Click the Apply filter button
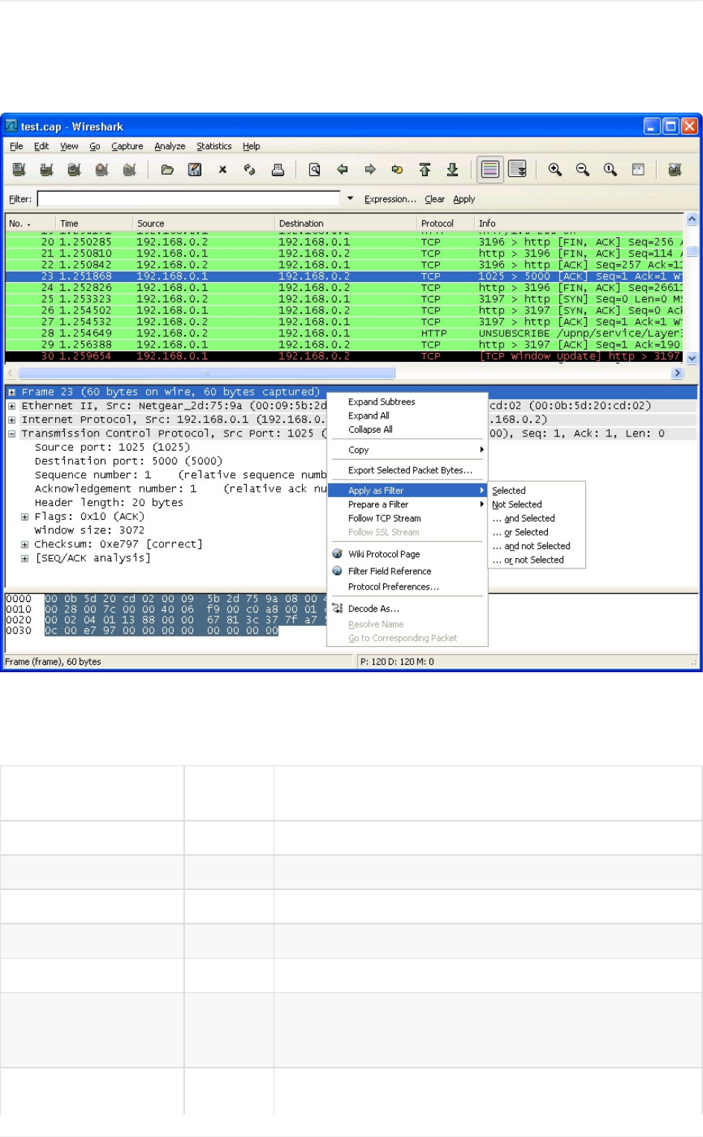Viewport: 703px width, 1137px height. pos(464,199)
